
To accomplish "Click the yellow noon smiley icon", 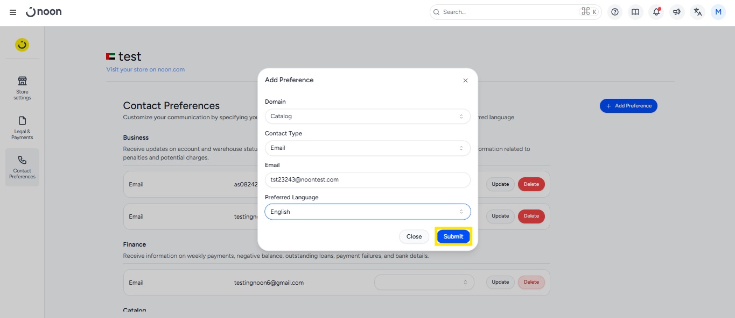I will [22, 45].
